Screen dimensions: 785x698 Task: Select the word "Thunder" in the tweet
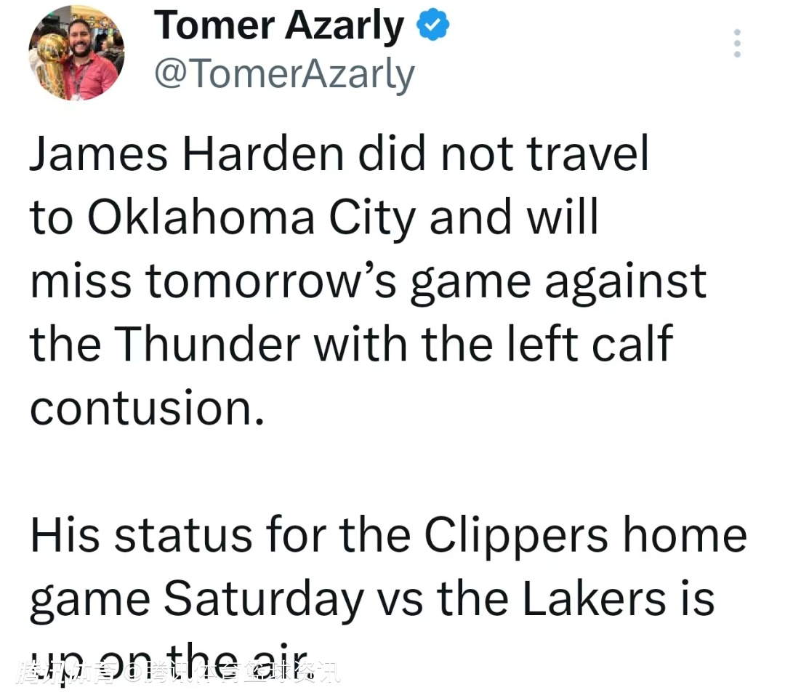tap(207, 343)
